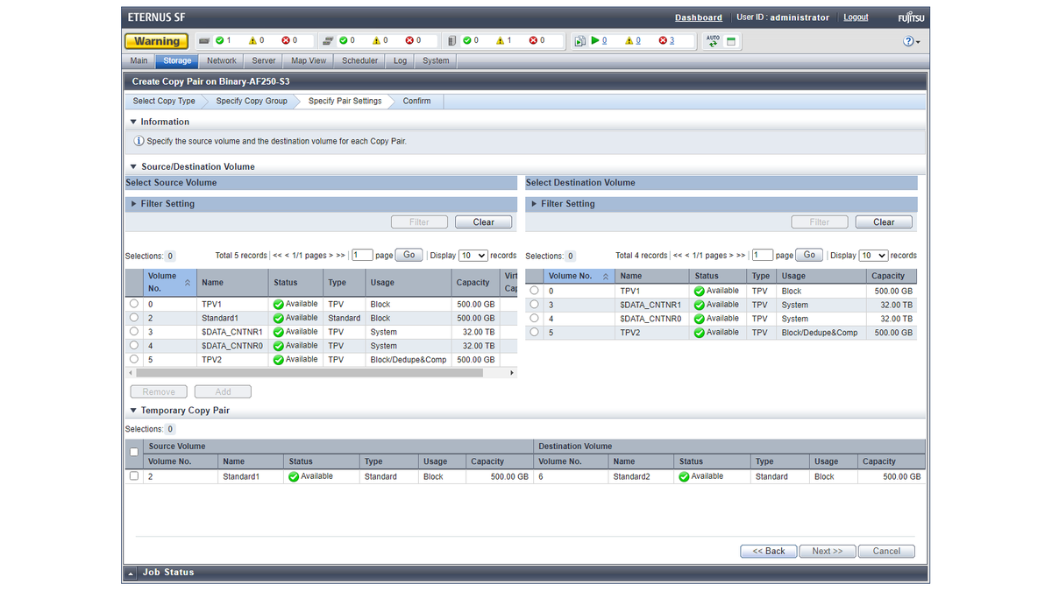Click the storage device status icon
Viewport: 1052px width, 591px height.
pyautogui.click(x=203, y=41)
